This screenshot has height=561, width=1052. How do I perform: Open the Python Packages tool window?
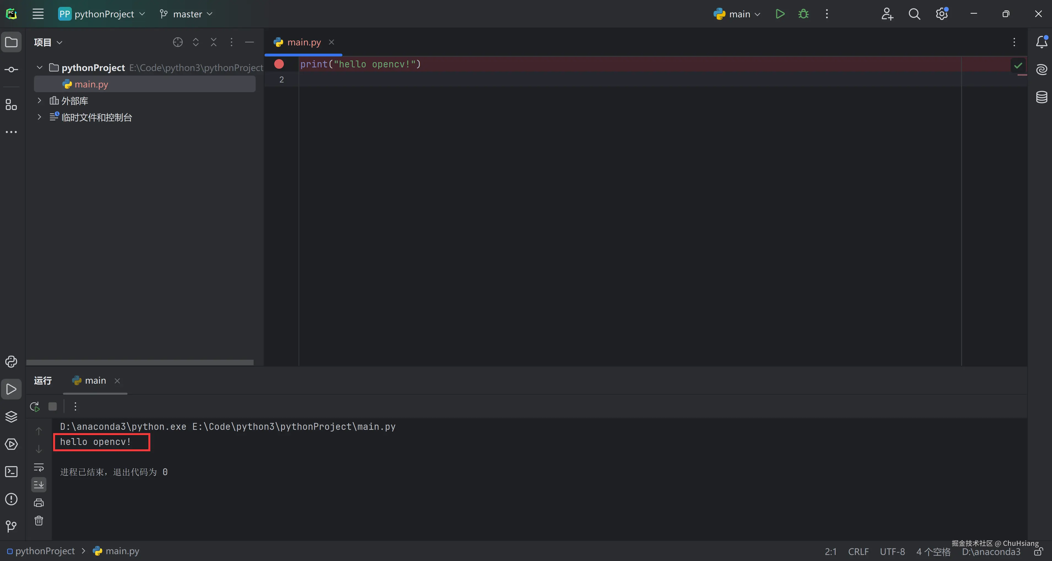[x=11, y=417]
